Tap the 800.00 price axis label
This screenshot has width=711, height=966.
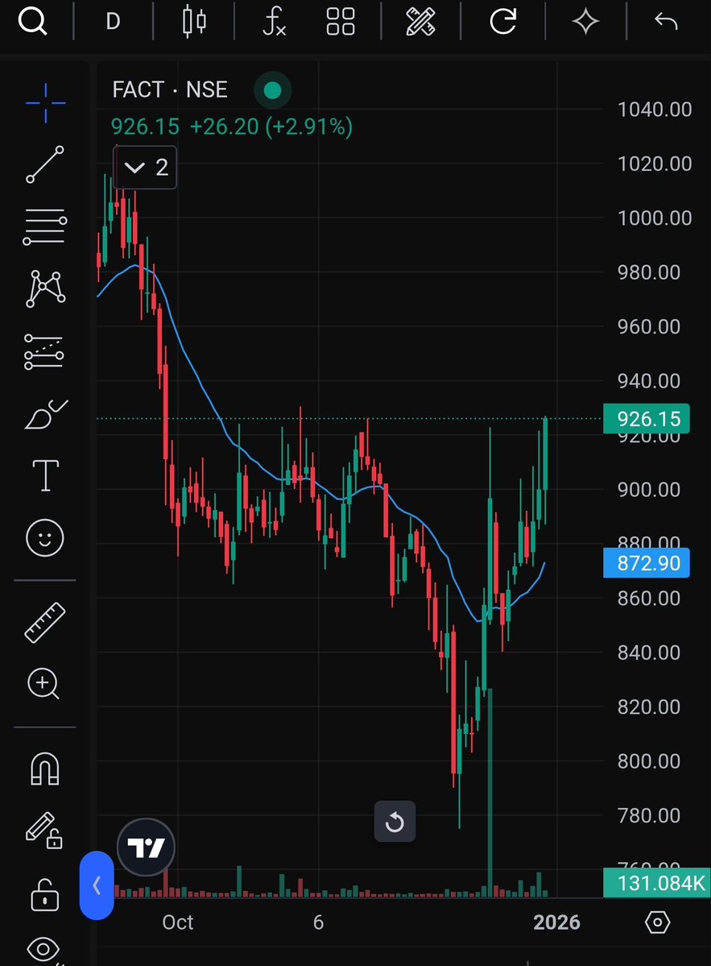coord(649,761)
